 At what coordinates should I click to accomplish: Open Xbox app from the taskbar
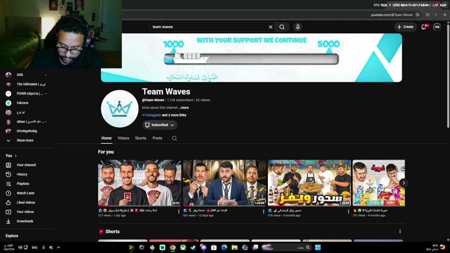183,247
